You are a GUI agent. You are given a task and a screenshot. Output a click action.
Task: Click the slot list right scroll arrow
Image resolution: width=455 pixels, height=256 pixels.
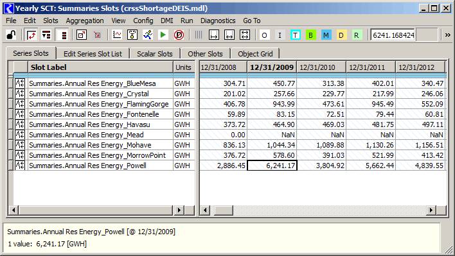tap(179, 210)
